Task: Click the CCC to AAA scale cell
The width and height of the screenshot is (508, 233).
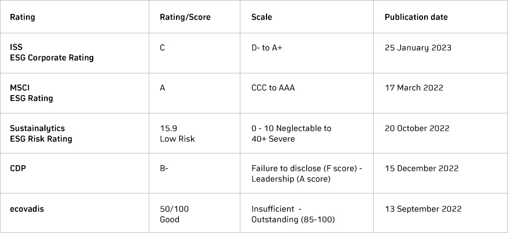Action: click(x=273, y=88)
